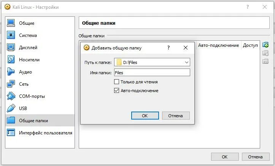This screenshot has width=275, height=166.
Task: Click help button of add folder dialog
Action: (x=168, y=48)
